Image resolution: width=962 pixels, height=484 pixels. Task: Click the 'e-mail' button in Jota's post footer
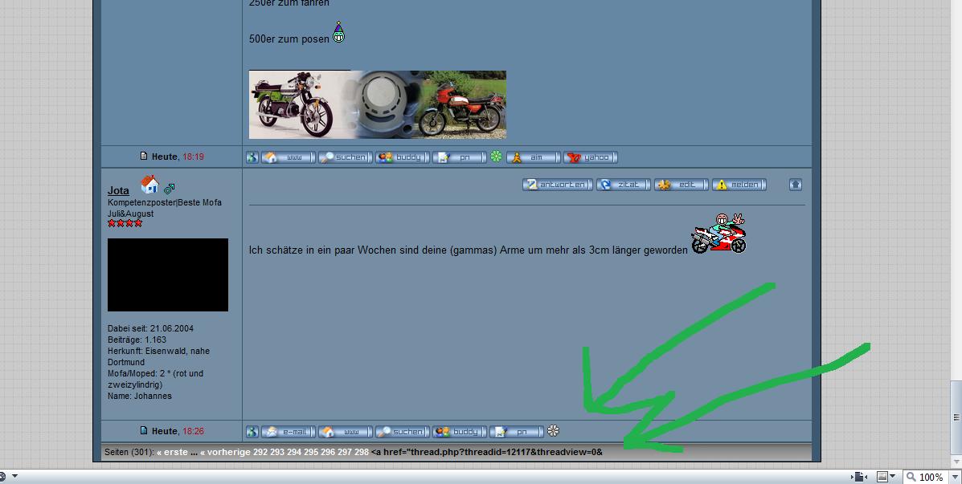click(x=288, y=432)
